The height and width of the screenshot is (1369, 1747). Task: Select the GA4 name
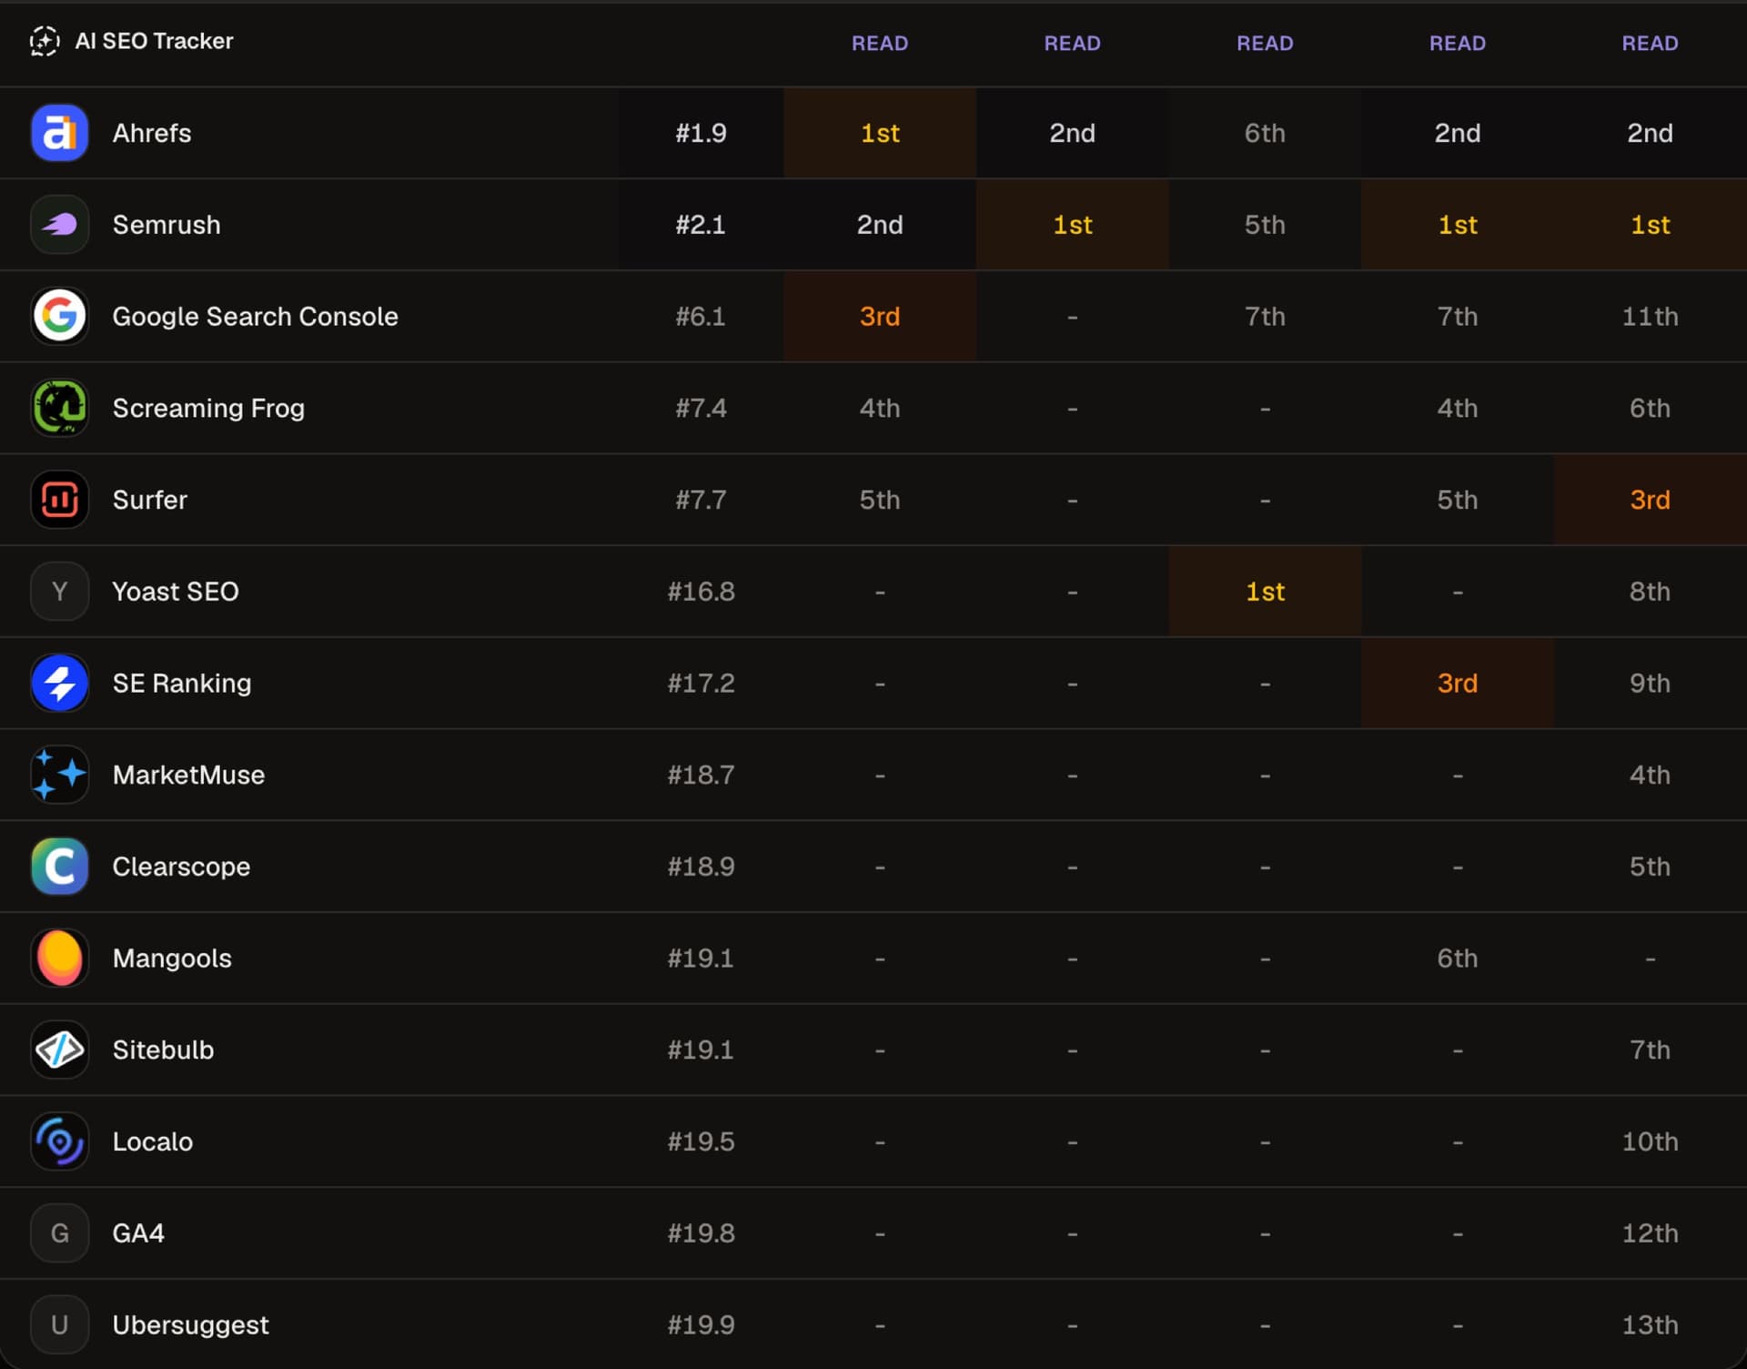138,1233
